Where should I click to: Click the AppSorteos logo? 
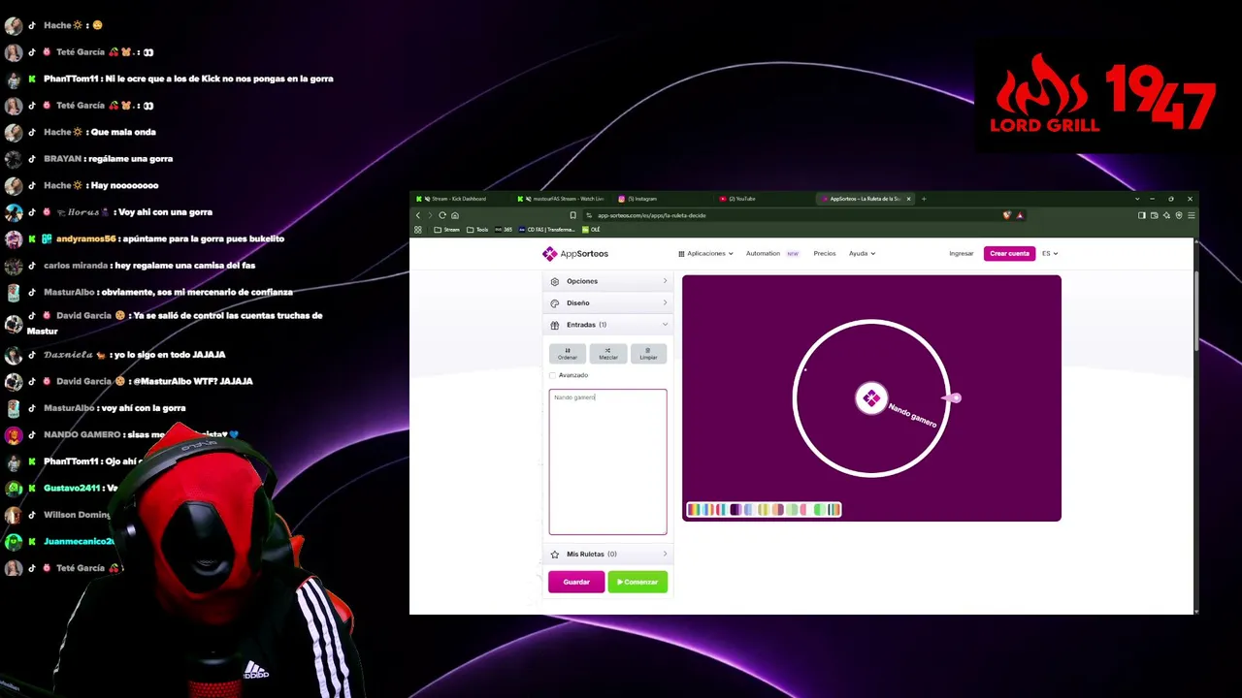(575, 254)
